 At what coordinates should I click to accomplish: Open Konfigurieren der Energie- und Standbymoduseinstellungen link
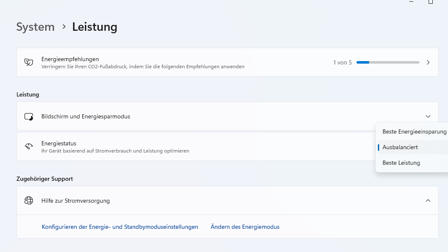point(120,227)
